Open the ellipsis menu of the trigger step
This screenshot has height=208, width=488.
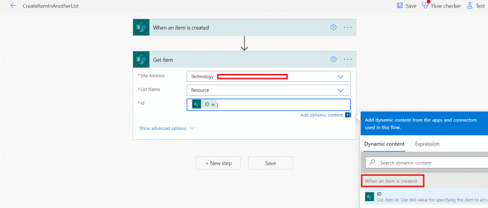[x=348, y=28]
